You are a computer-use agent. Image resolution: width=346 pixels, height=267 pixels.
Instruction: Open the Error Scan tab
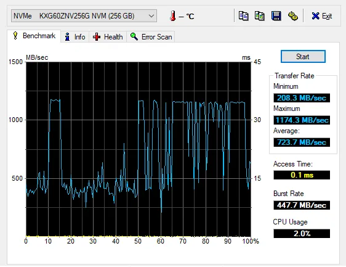pos(151,37)
